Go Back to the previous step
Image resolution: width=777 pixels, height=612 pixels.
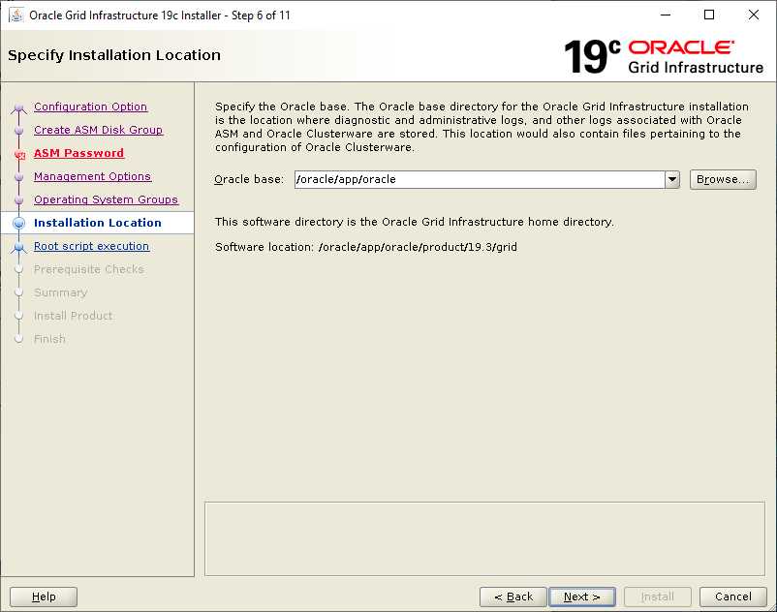pyautogui.click(x=513, y=597)
